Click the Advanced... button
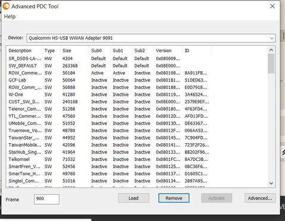The height and width of the screenshot is (221, 285). pos(260,198)
